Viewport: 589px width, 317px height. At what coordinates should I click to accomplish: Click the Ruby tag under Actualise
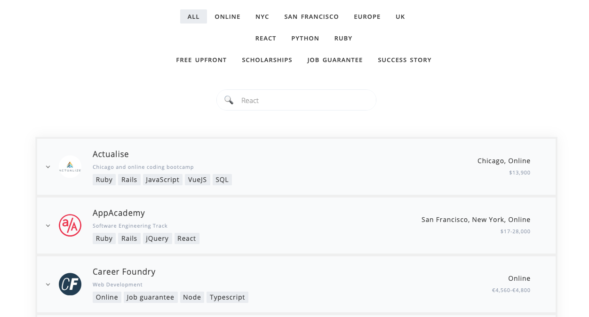click(104, 180)
